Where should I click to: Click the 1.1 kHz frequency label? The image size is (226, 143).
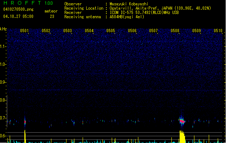coord(3,46)
